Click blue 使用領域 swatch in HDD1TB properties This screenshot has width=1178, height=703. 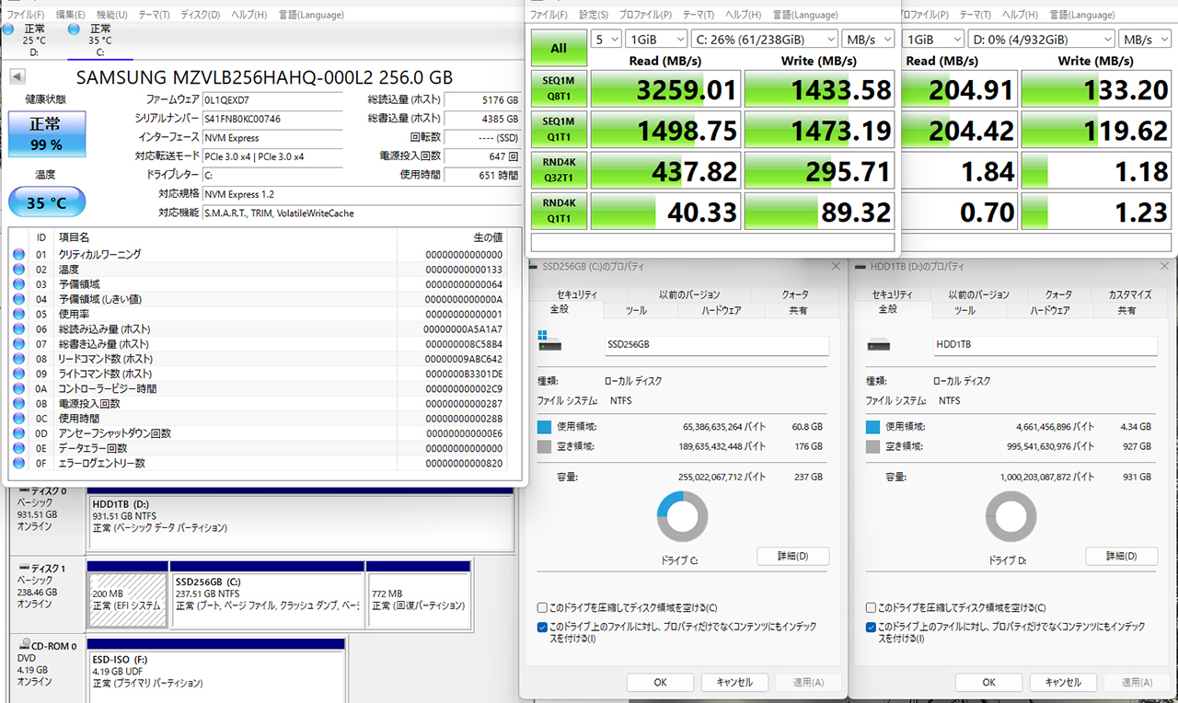pyautogui.click(x=872, y=427)
